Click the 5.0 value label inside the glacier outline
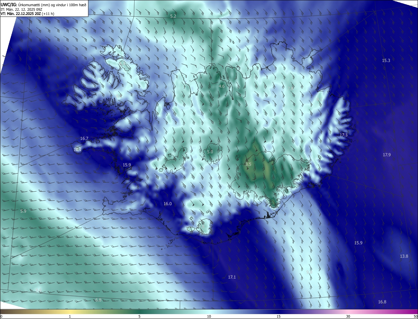Screen dimensions: 418x319 tap(210, 152)
